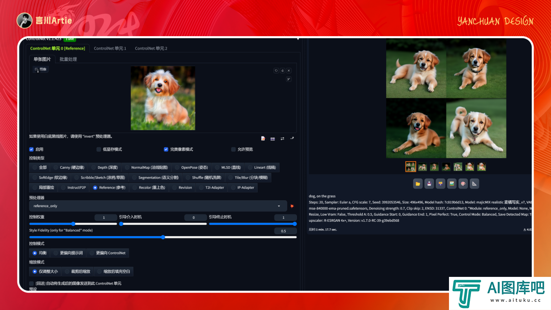The width and height of the screenshot is (551, 310).
Task: Send the result to extras ruler icon
Action: pyautogui.click(x=474, y=184)
